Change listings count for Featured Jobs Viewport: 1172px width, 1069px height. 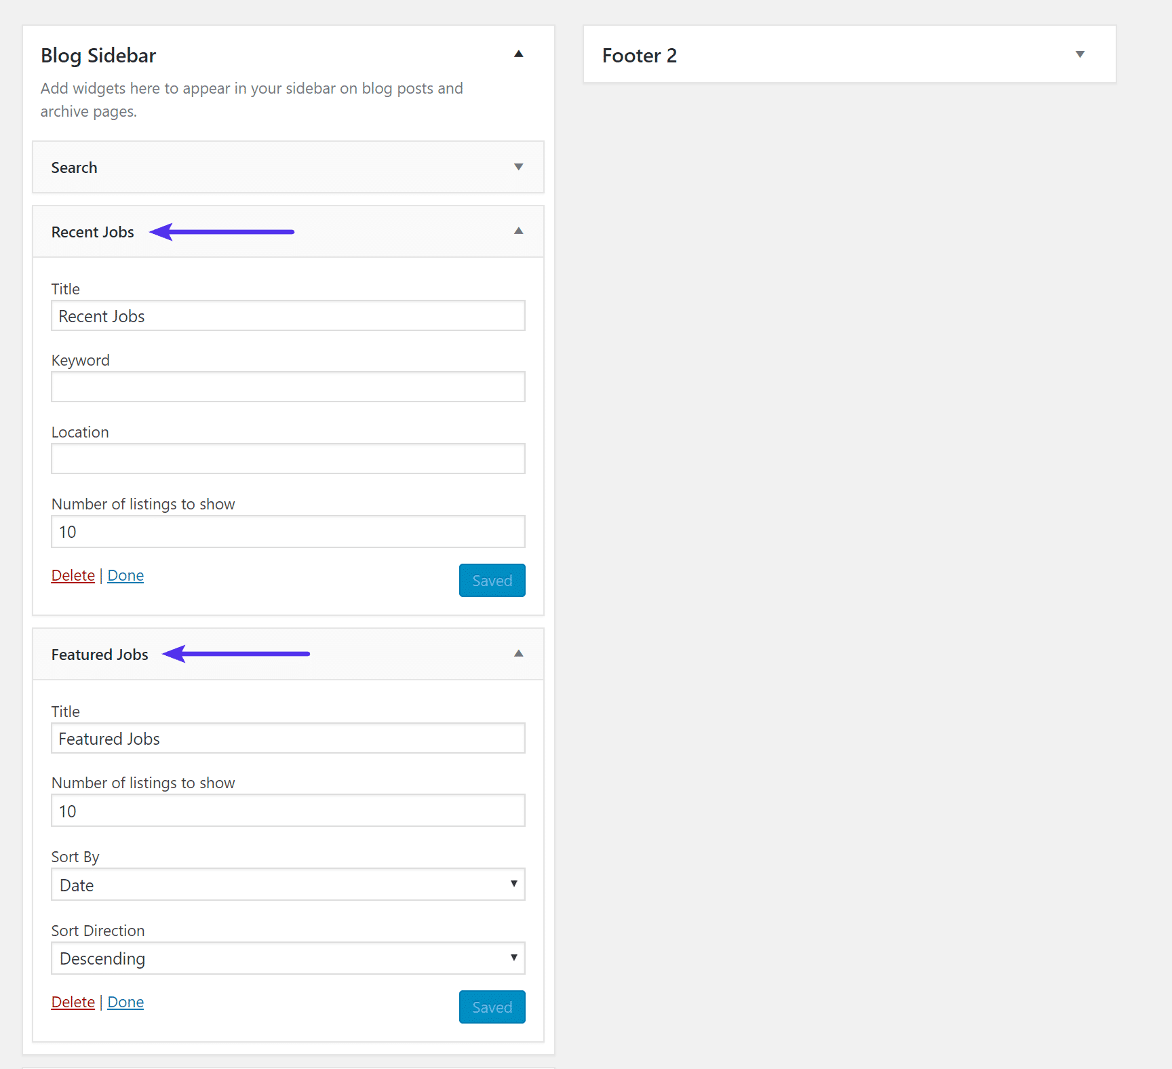288,810
